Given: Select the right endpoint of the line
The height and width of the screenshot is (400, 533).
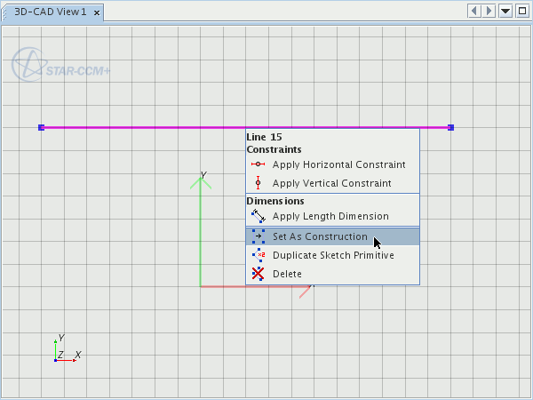Looking at the screenshot, I should [x=451, y=127].
